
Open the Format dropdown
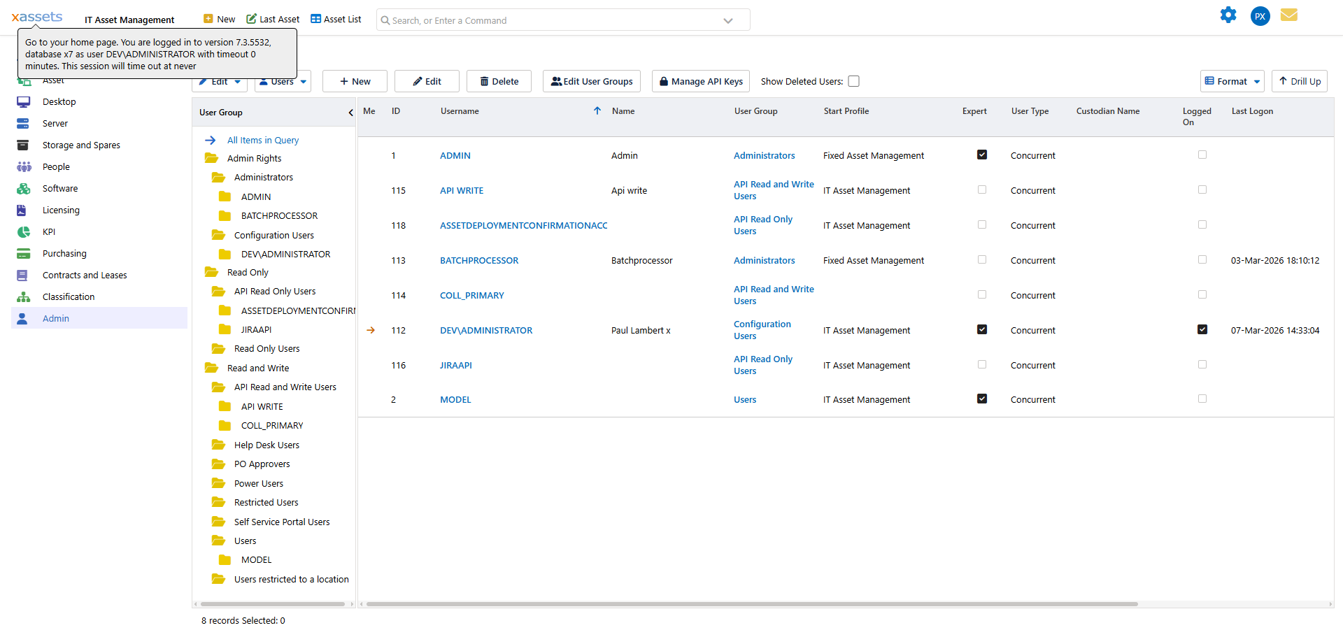[x=1232, y=81]
